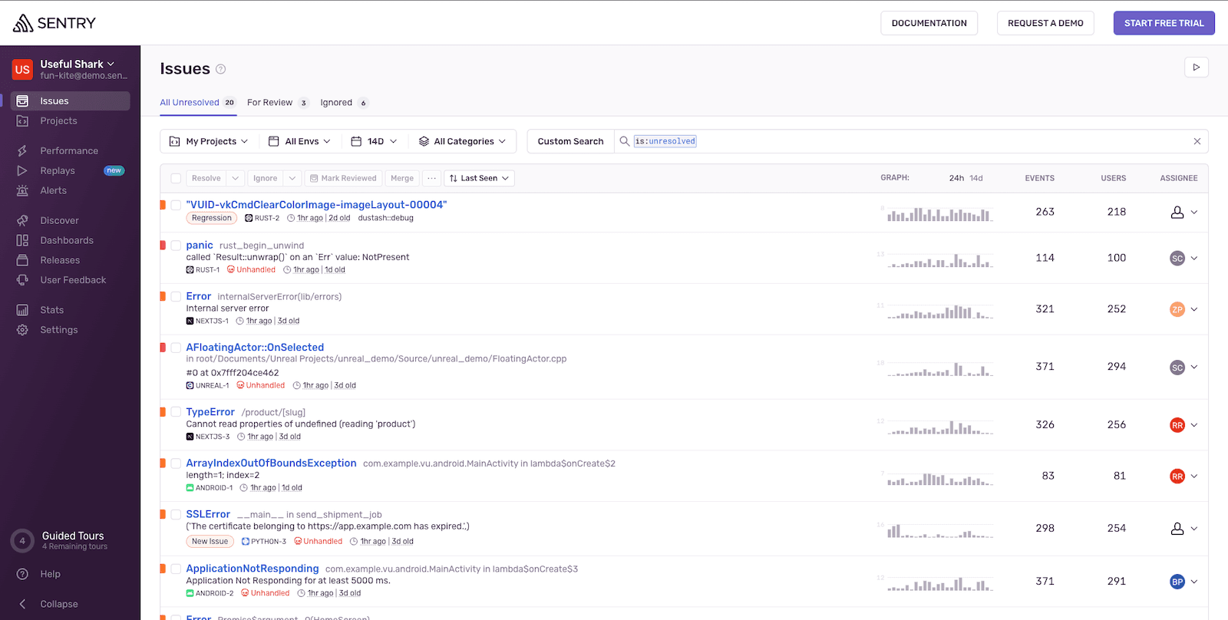Toggle the select-all issues checkbox
The image size is (1228, 620).
[x=176, y=179]
